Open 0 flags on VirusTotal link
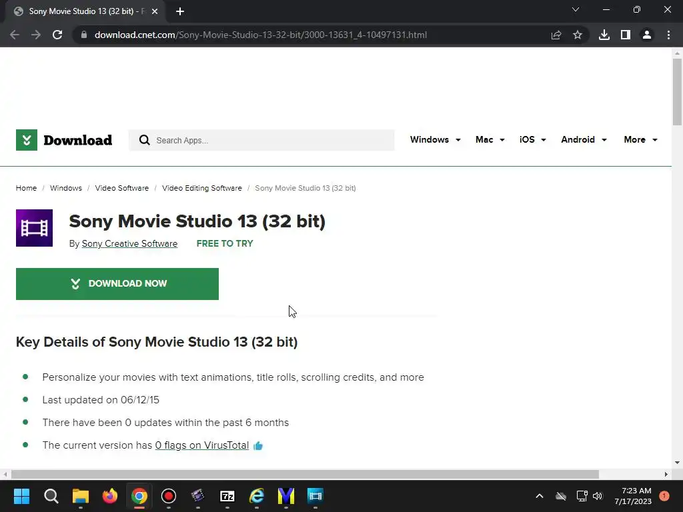The height and width of the screenshot is (512, 683). tap(202, 445)
